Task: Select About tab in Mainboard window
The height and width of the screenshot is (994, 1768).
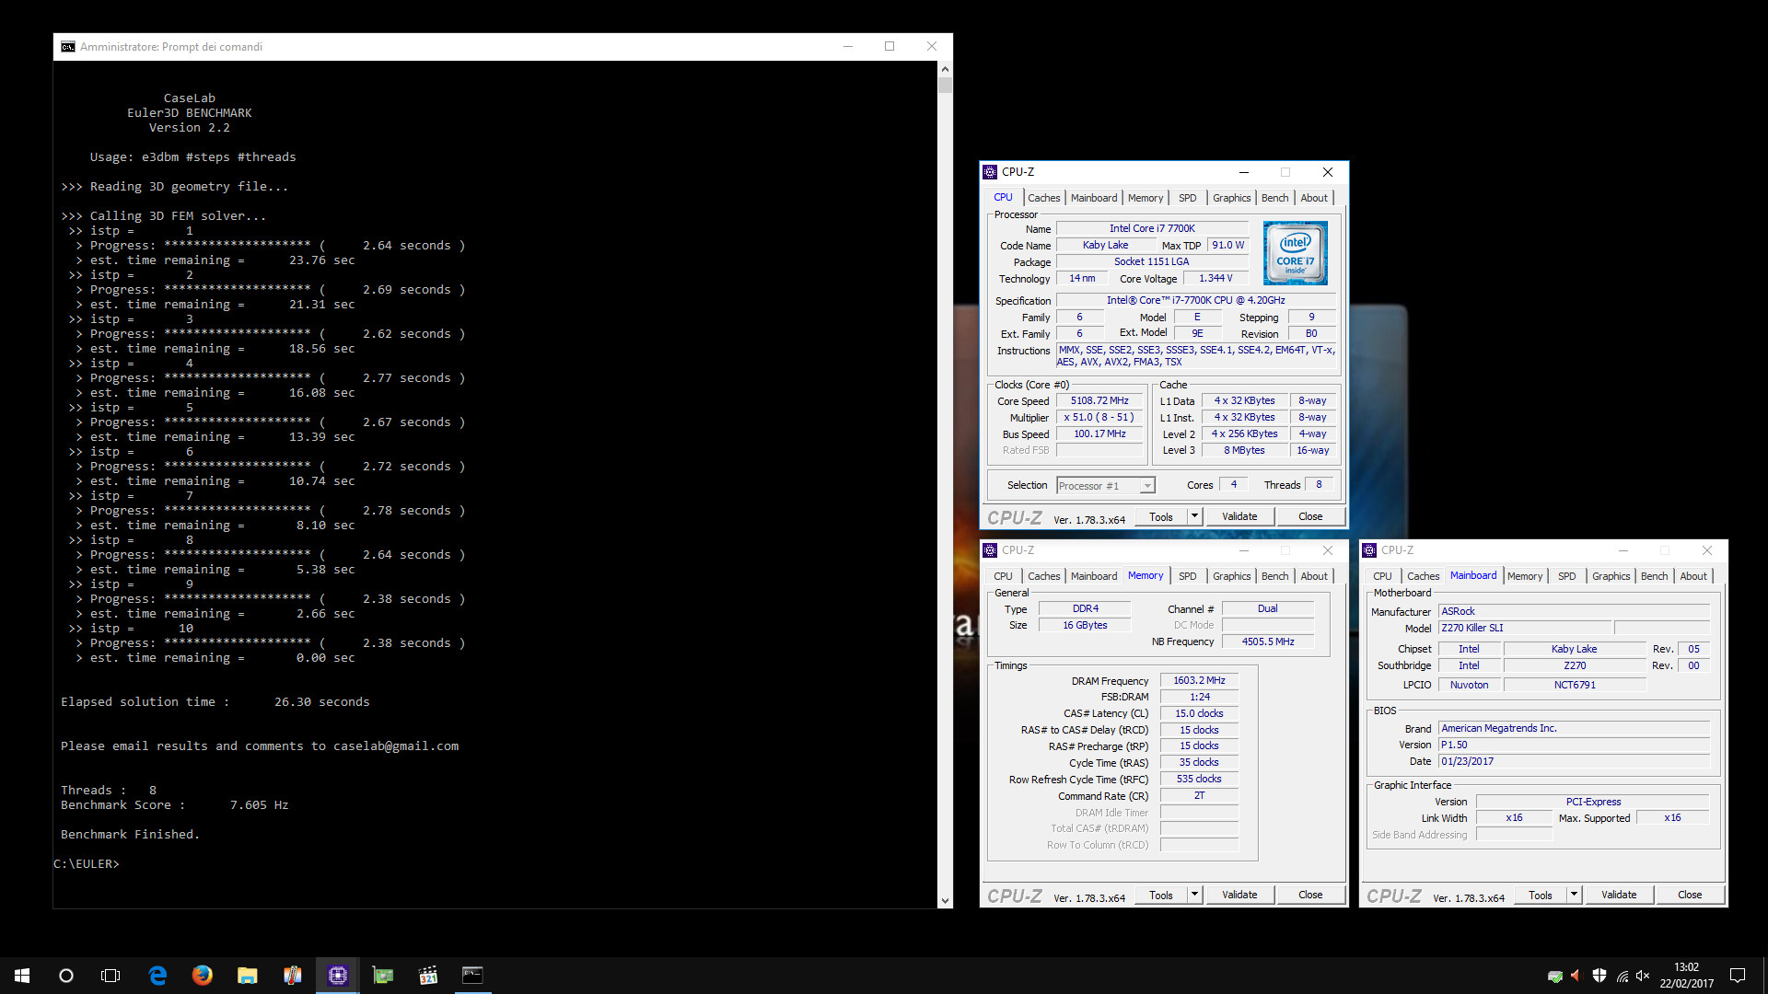Action: click(1693, 576)
